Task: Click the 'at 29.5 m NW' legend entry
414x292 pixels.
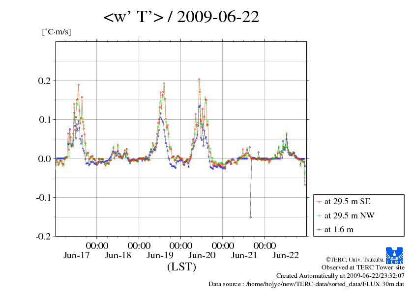Action: point(346,215)
